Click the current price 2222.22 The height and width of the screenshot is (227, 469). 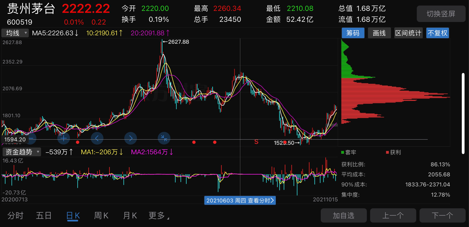(x=86, y=9)
